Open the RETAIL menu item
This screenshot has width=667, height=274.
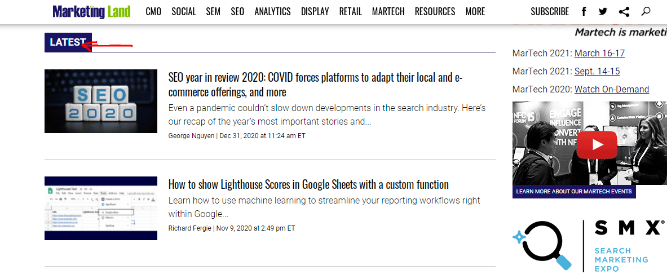(x=351, y=11)
